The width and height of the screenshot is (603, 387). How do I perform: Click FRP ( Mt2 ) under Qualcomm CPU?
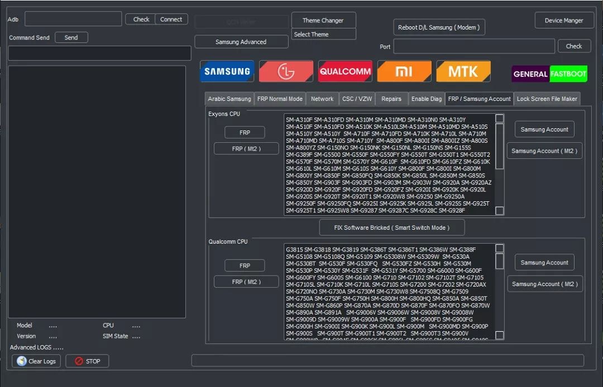[x=246, y=282]
